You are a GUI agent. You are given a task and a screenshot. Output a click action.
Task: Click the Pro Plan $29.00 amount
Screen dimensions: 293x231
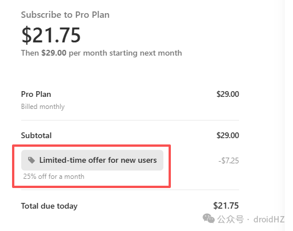(x=228, y=94)
